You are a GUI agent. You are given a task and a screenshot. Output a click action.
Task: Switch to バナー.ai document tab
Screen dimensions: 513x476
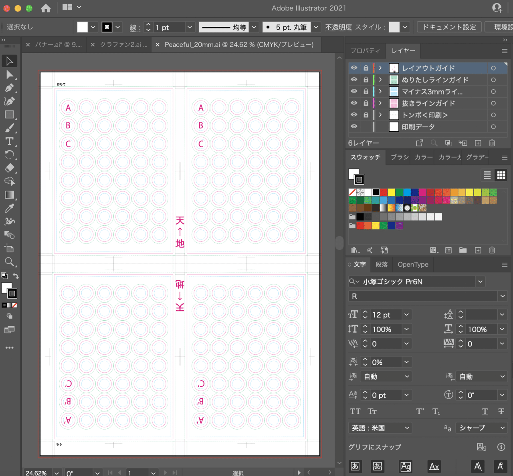click(59, 45)
